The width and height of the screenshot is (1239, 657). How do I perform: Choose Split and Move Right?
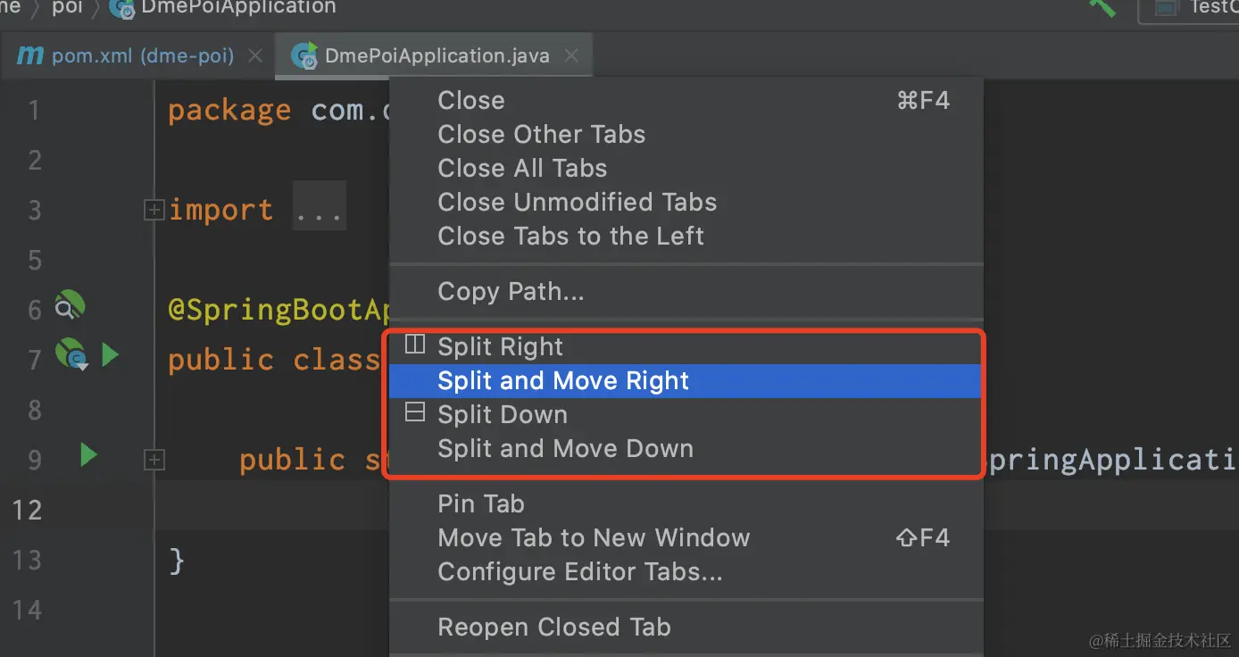[563, 381]
